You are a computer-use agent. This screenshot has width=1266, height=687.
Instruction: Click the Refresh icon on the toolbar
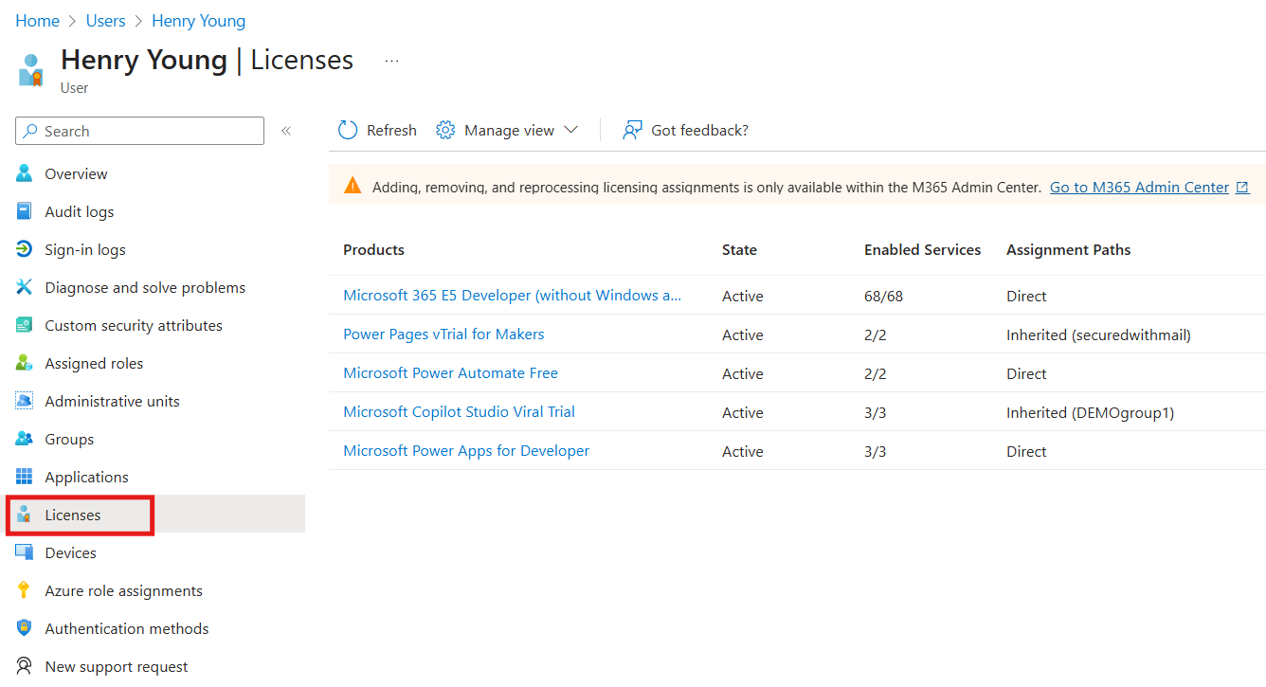tap(347, 130)
